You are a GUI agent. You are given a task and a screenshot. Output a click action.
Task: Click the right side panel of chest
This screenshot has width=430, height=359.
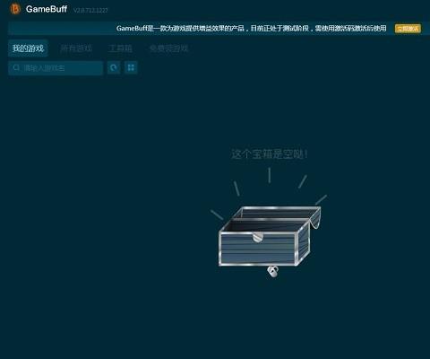click(x=303, y=245)
